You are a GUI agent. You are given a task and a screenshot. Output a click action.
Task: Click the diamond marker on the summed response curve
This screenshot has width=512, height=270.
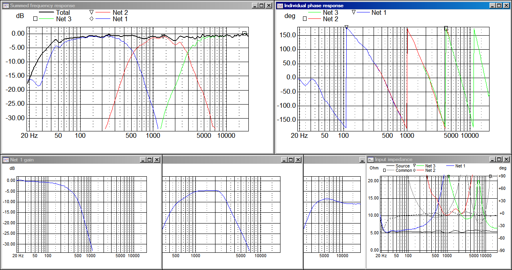coord(109,36)
